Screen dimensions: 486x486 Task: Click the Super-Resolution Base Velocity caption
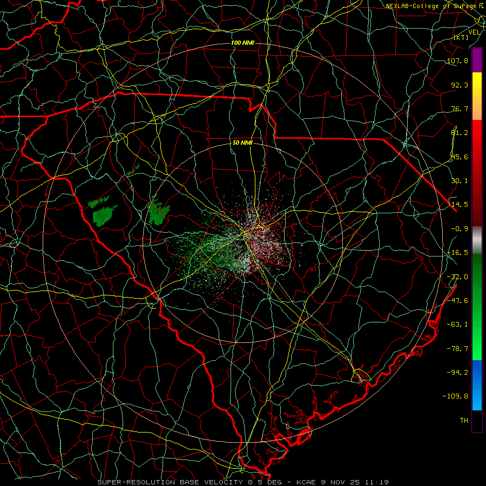pos(243,482)
